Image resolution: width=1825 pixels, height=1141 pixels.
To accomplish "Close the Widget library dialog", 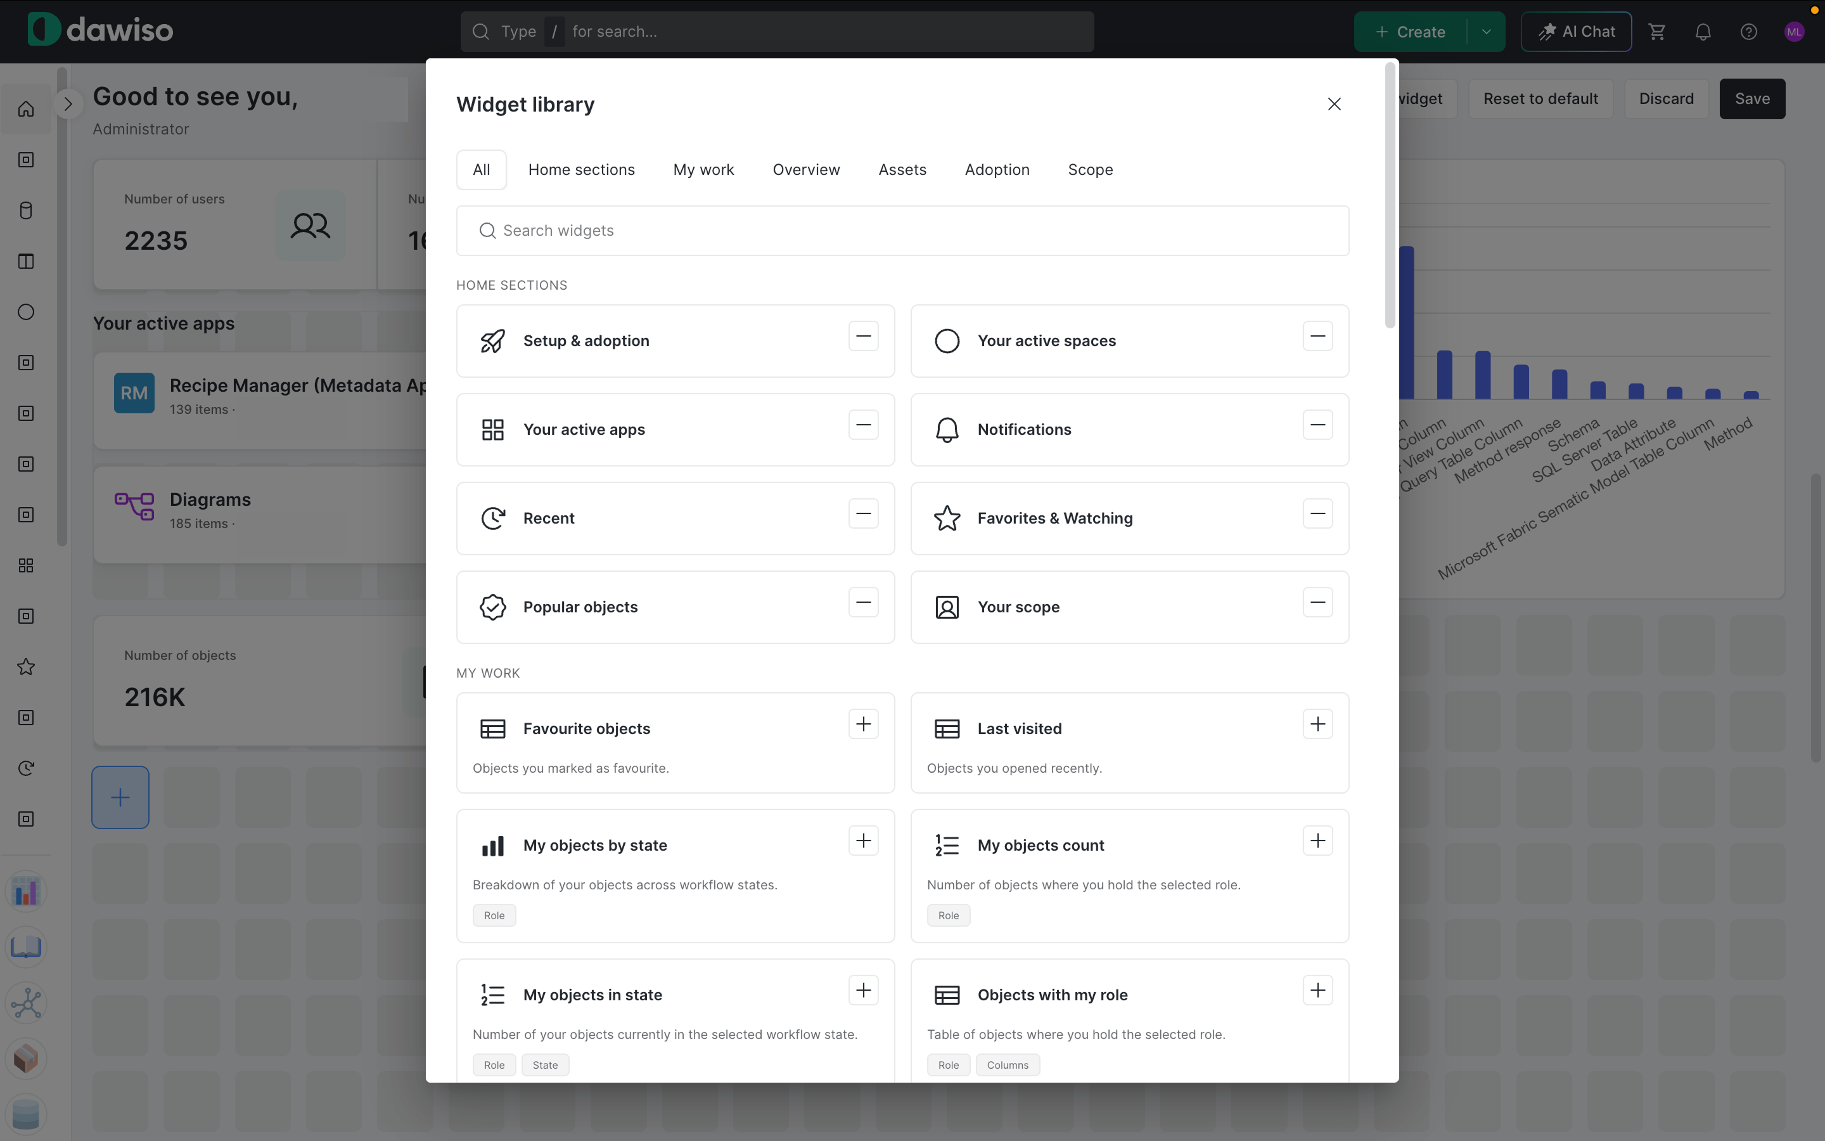I will pyautogui.click(x=1334, y=104).
